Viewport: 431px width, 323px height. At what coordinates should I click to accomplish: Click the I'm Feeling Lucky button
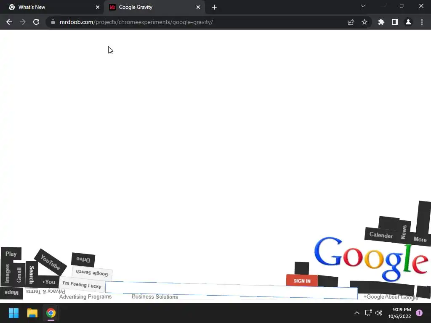(x=82, y=285)
